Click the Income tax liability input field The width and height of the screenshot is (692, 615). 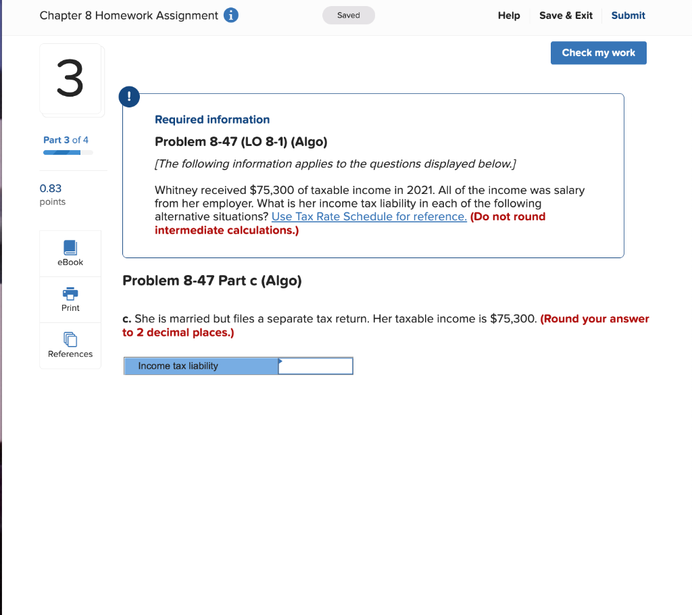[x=316, y=366]
